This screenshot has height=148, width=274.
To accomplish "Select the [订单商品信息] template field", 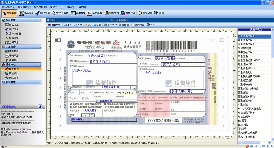I will coord(117,101).
